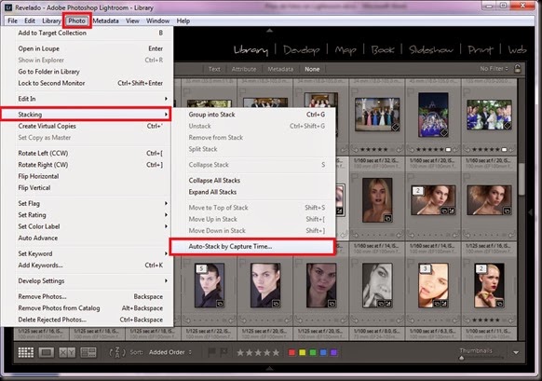Click the grid vertical scrollbar

coord(522,180)
